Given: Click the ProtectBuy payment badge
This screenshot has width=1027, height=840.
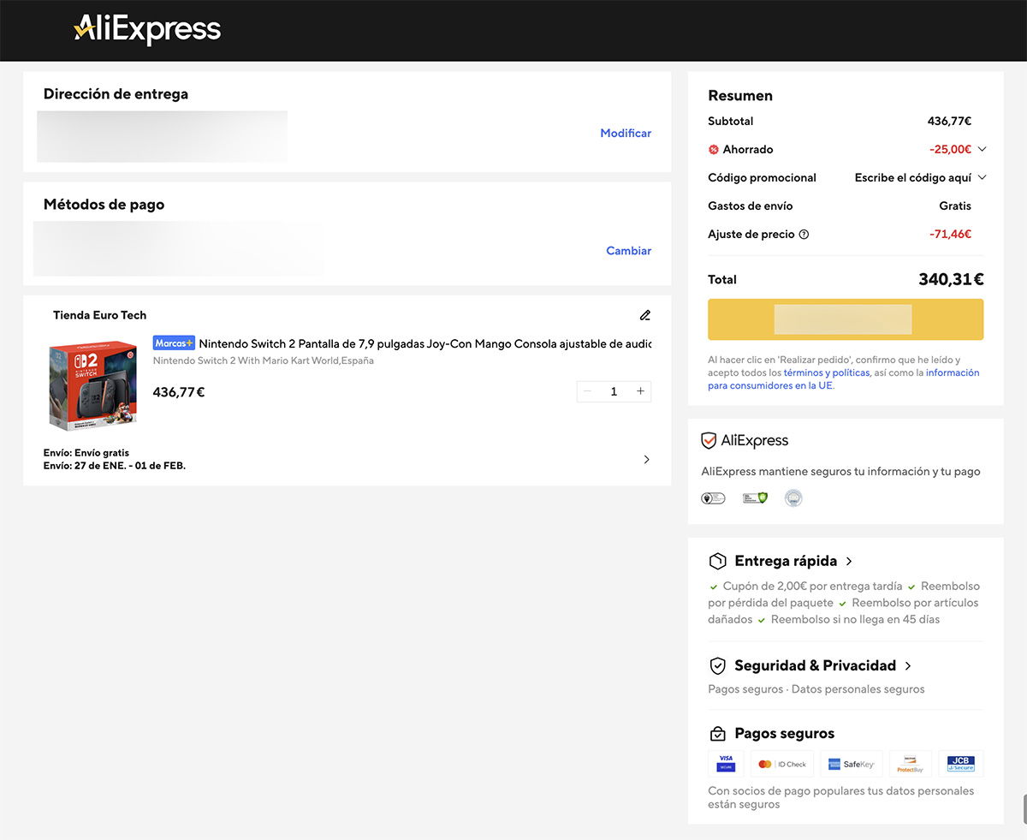Looking at the screenshot, I should (x=910, y=764).
